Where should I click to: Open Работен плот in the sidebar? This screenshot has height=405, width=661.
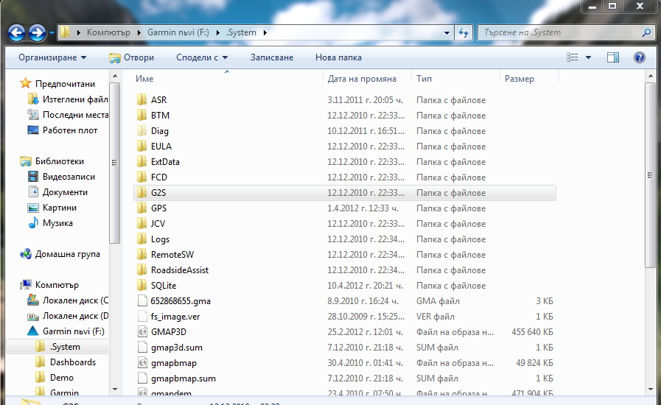pyautogui.click(x=70, y=130)
